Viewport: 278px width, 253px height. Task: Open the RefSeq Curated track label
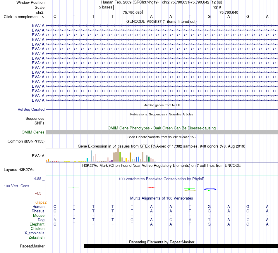[x=31, y=110]
